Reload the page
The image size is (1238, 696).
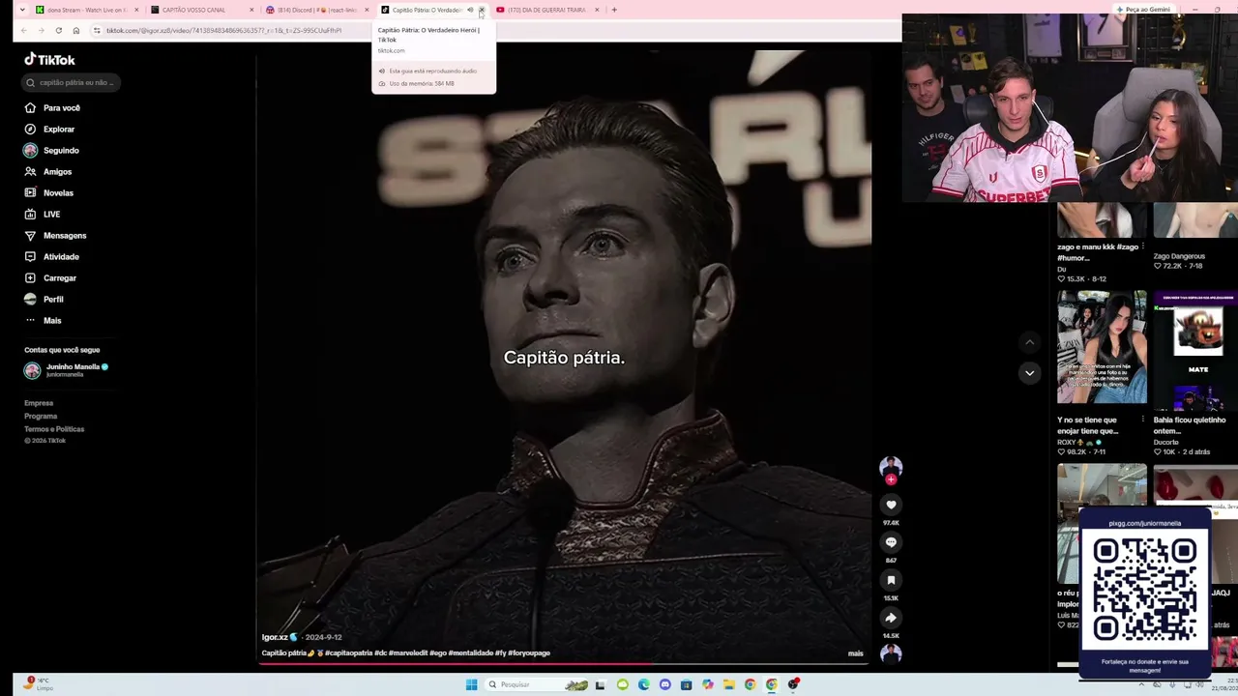[x=59, y=30]
